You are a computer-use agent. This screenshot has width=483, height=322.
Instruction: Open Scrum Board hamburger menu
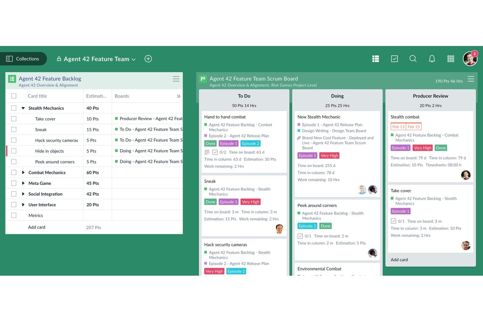(x=471, y=79)
